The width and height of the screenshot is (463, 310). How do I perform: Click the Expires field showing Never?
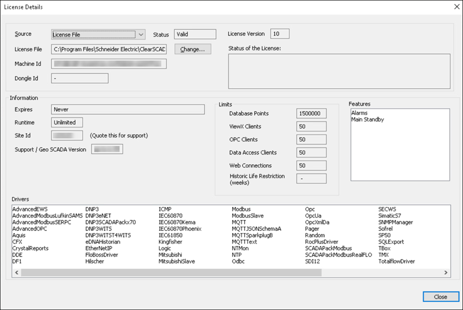coord(127,109)
